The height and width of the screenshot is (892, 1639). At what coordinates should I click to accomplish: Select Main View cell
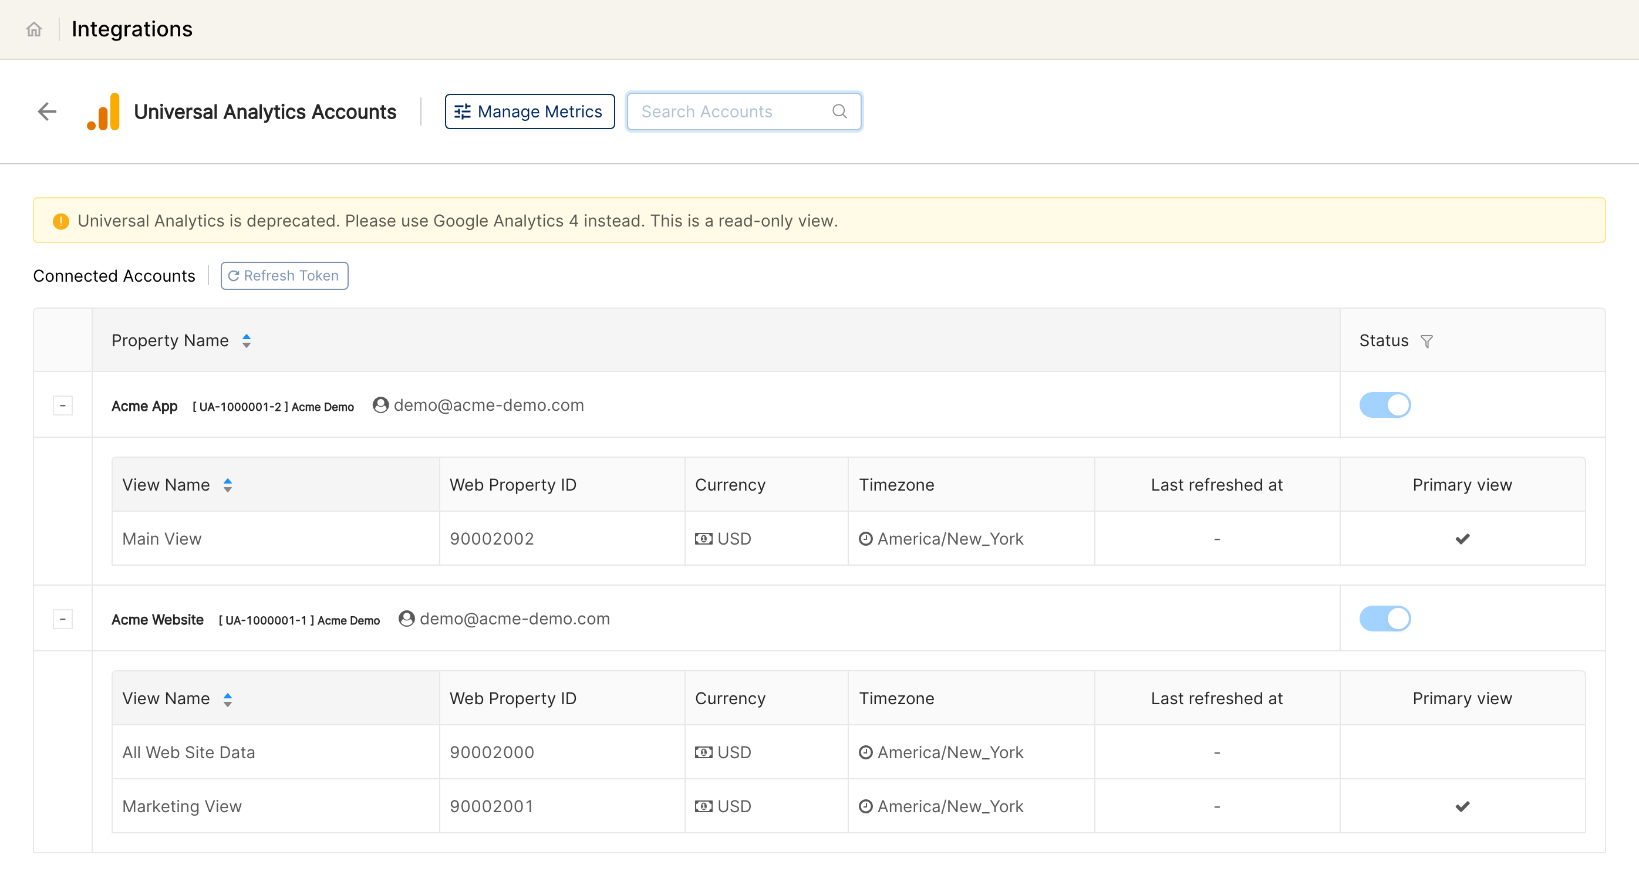tap(275, 539)
